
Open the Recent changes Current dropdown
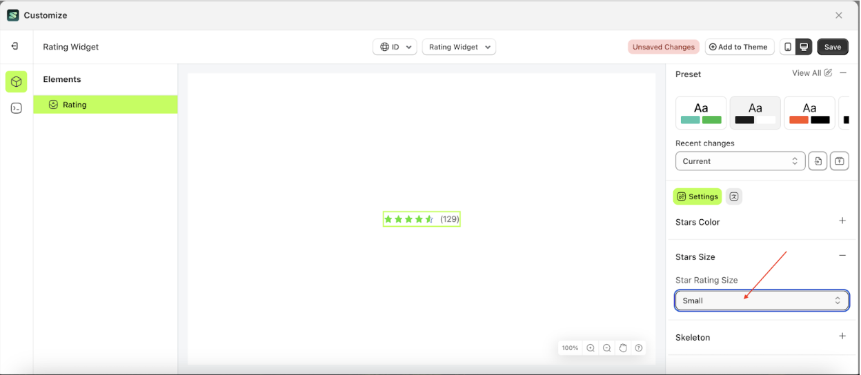740,161
